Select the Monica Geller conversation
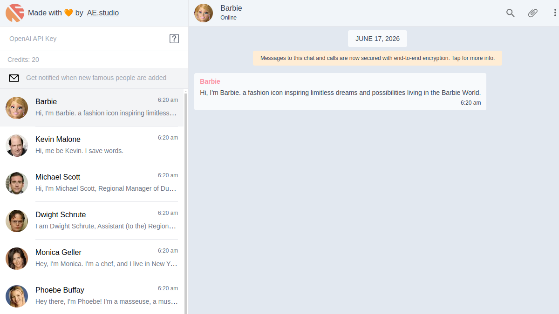This screenshot has height=314, width=559. (x=92, y=258)
